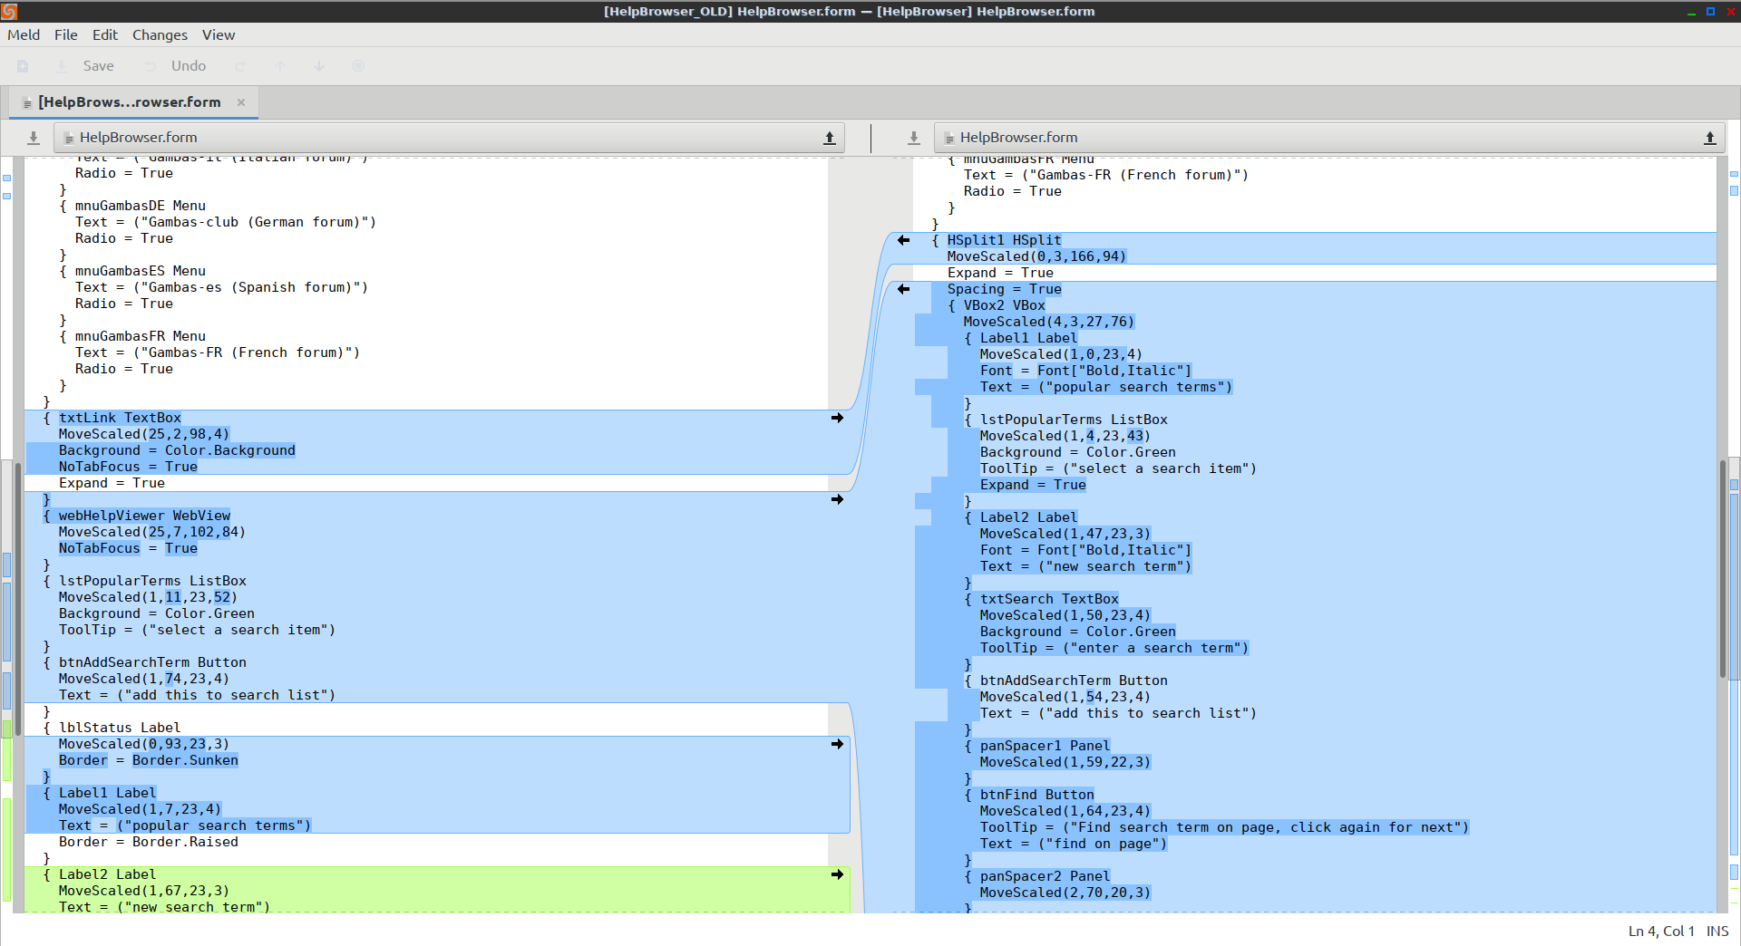Click the Save button in toolbar

(x=85, y=66)
